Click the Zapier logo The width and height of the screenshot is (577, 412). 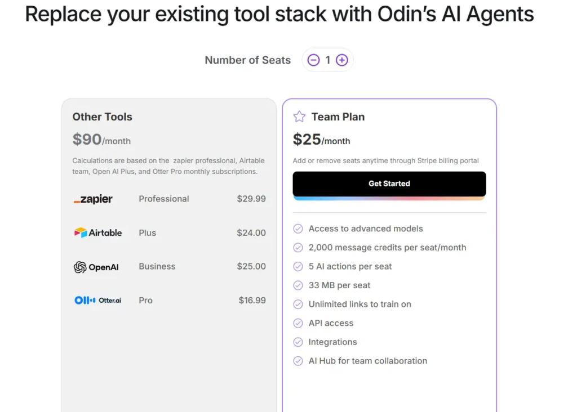(x=93, y=199)
